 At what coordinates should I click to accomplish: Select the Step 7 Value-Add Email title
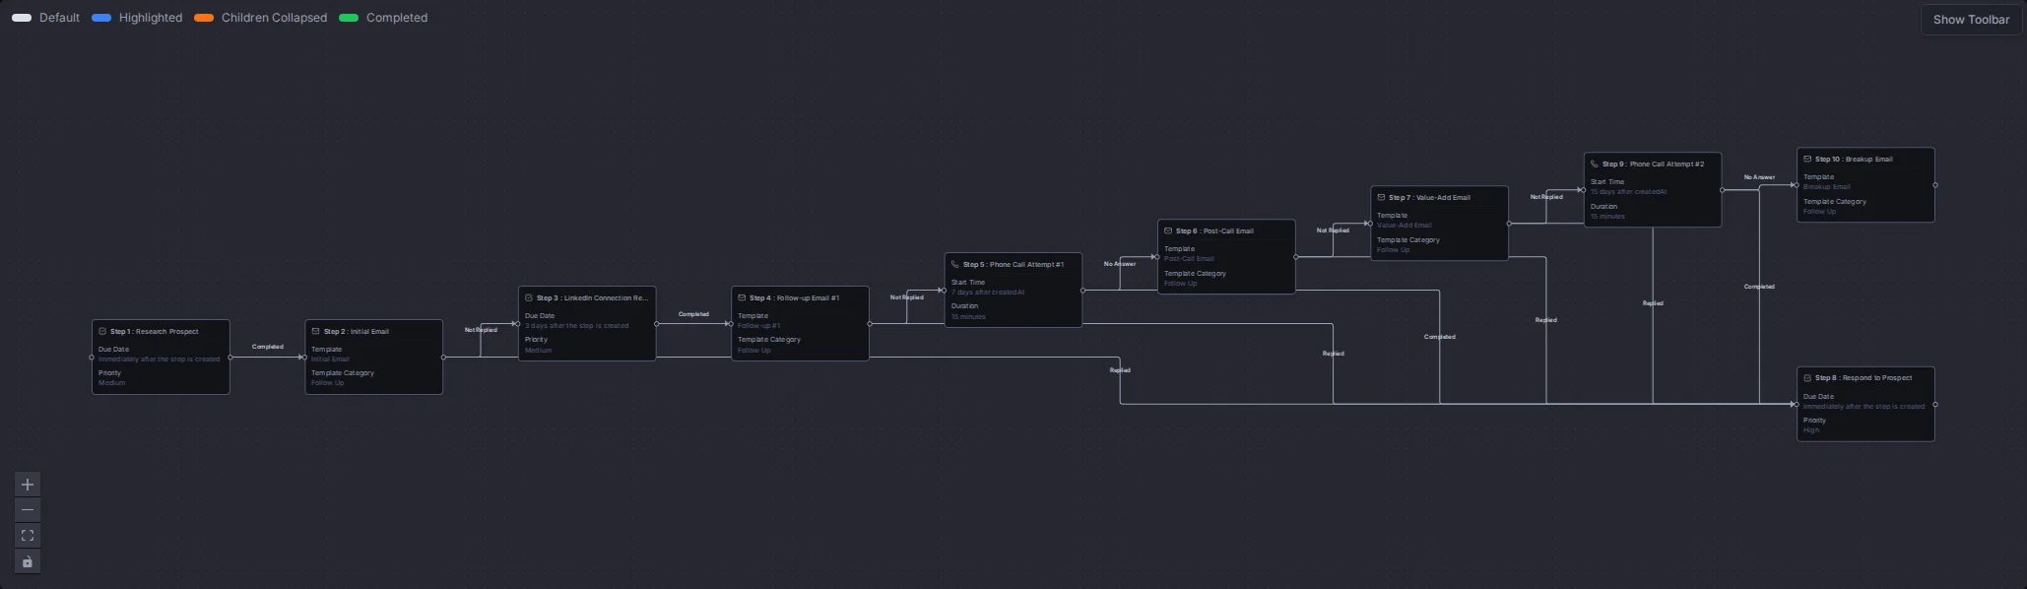point(1430,198)
